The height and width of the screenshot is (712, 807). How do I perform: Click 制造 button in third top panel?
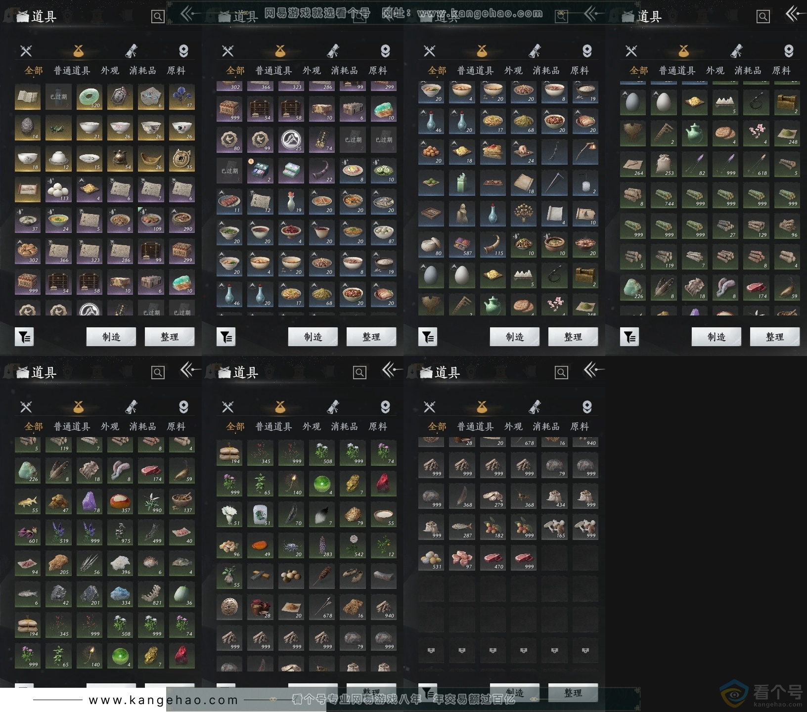point(515,337)
